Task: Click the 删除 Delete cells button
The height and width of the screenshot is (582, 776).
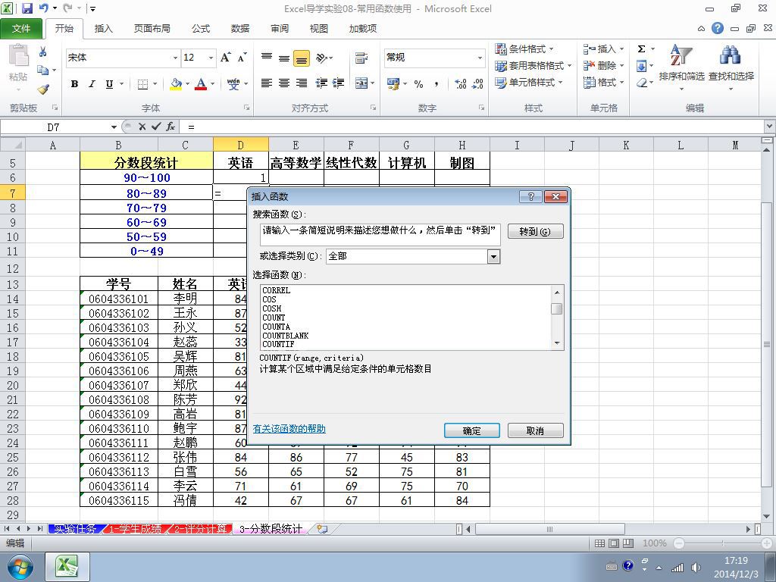Action: [604, 65]
